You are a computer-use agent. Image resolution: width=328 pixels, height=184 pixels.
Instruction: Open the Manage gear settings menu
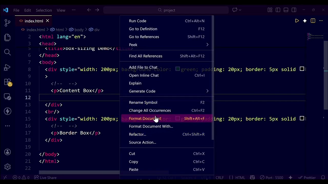(7, 167)
